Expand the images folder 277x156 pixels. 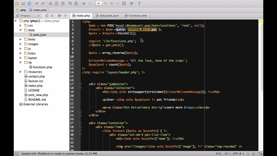coord(20,44)
